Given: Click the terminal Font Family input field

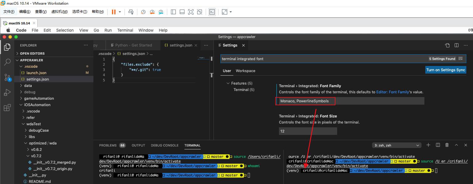Looking at the screenshot, I should pyautogui.click(x=351, y=101).
